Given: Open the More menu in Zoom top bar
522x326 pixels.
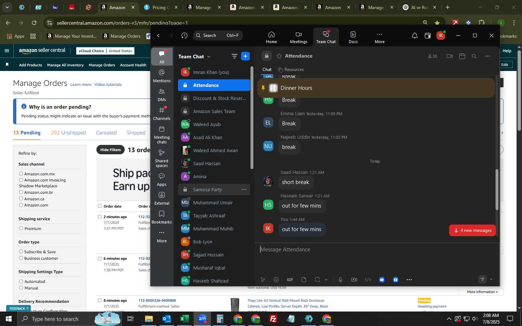Looking at the screenshot, I should (x=380, y=37).
